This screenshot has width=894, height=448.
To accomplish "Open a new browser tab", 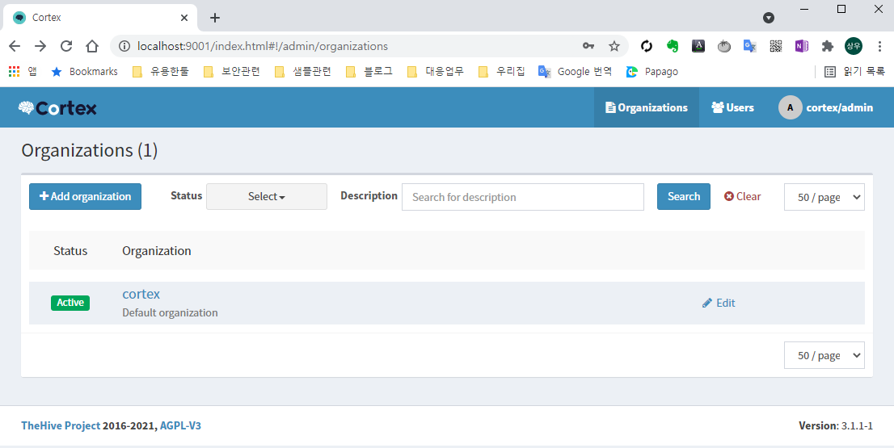I will tap(214, 18).
